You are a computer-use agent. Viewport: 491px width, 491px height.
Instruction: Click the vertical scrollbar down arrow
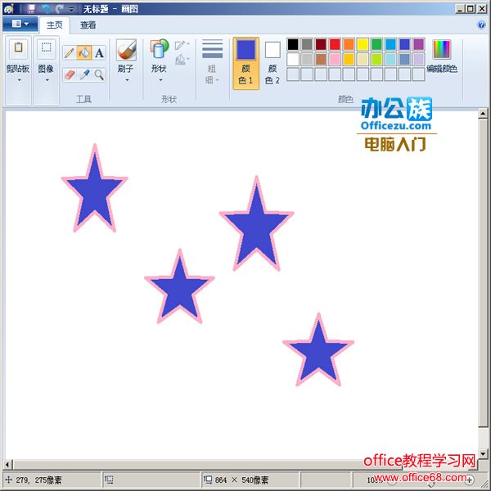tap(483, 453)
